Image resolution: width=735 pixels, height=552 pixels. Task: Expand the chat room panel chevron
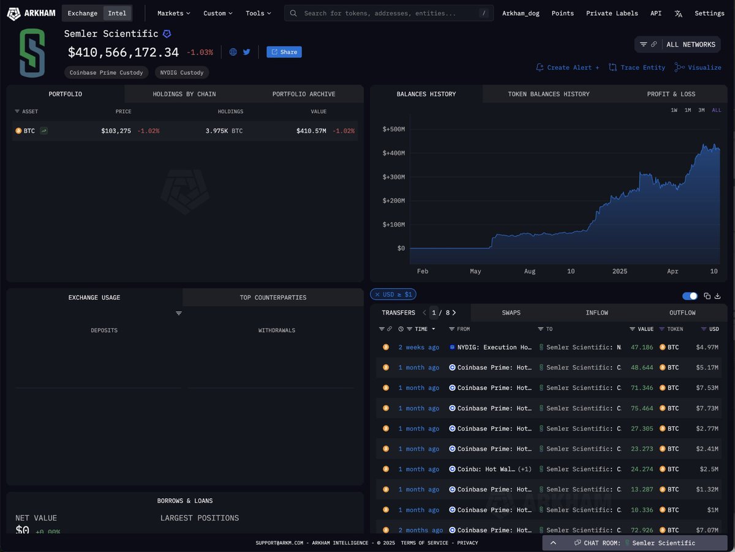[553, 543]
